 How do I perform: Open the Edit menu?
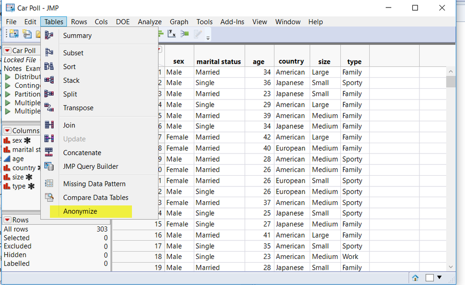[30, 22]
